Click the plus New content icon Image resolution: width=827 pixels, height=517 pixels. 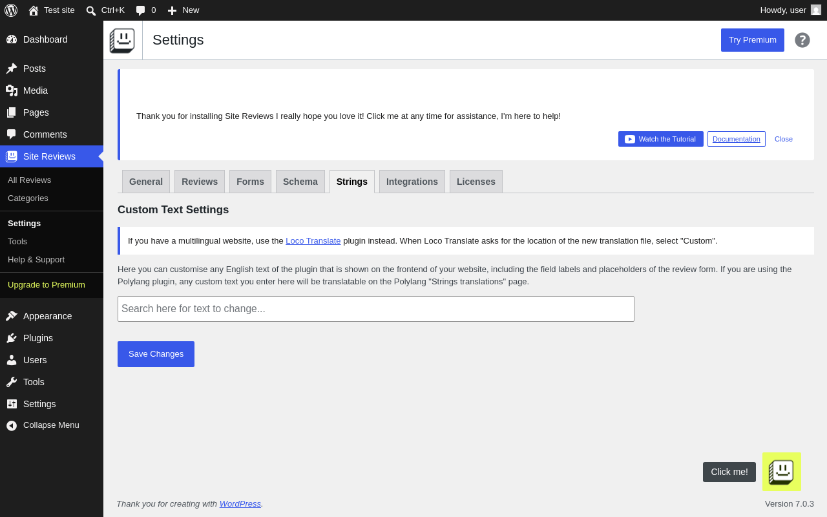(x=172, y=10)
